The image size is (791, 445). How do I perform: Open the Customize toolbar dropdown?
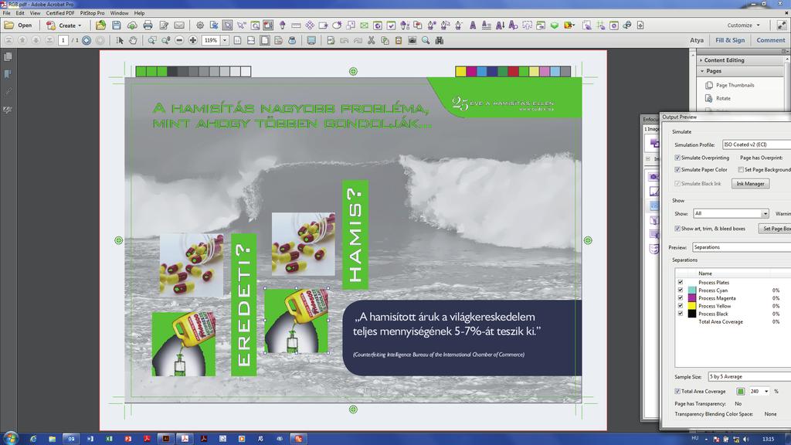744,25
